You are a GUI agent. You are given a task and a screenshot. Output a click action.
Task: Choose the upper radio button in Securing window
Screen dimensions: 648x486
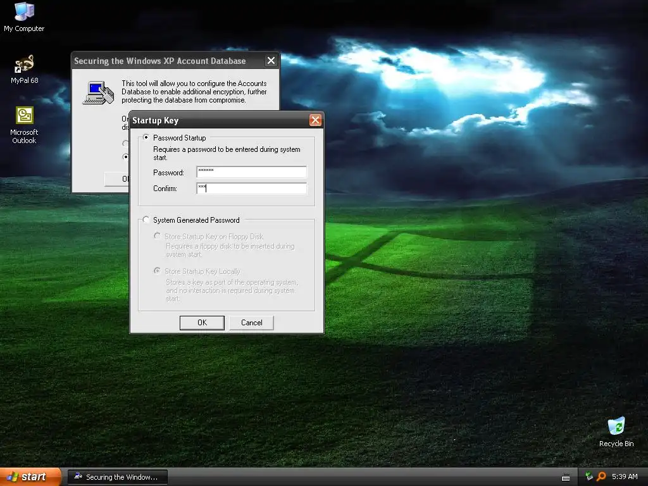click(x=125, y=144)
